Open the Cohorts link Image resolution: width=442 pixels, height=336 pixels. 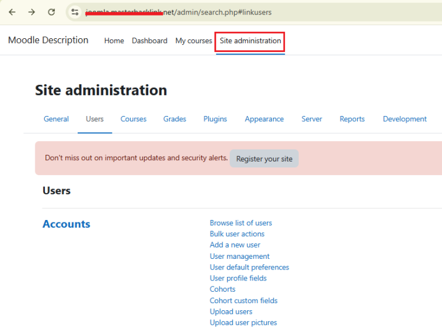click(222, 289)
